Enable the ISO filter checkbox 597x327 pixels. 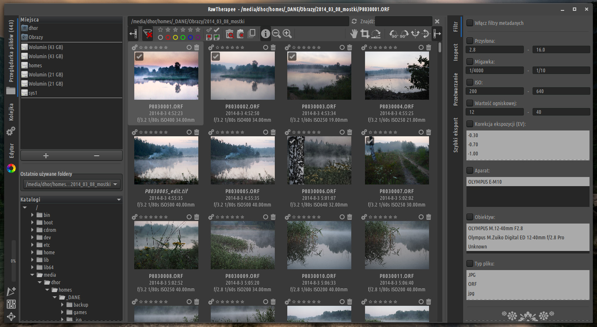470,82
